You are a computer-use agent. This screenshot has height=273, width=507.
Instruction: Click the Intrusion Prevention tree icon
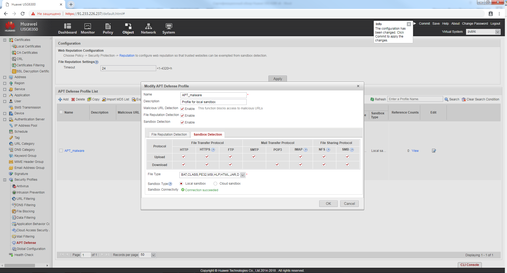click(x=14, y=192)
